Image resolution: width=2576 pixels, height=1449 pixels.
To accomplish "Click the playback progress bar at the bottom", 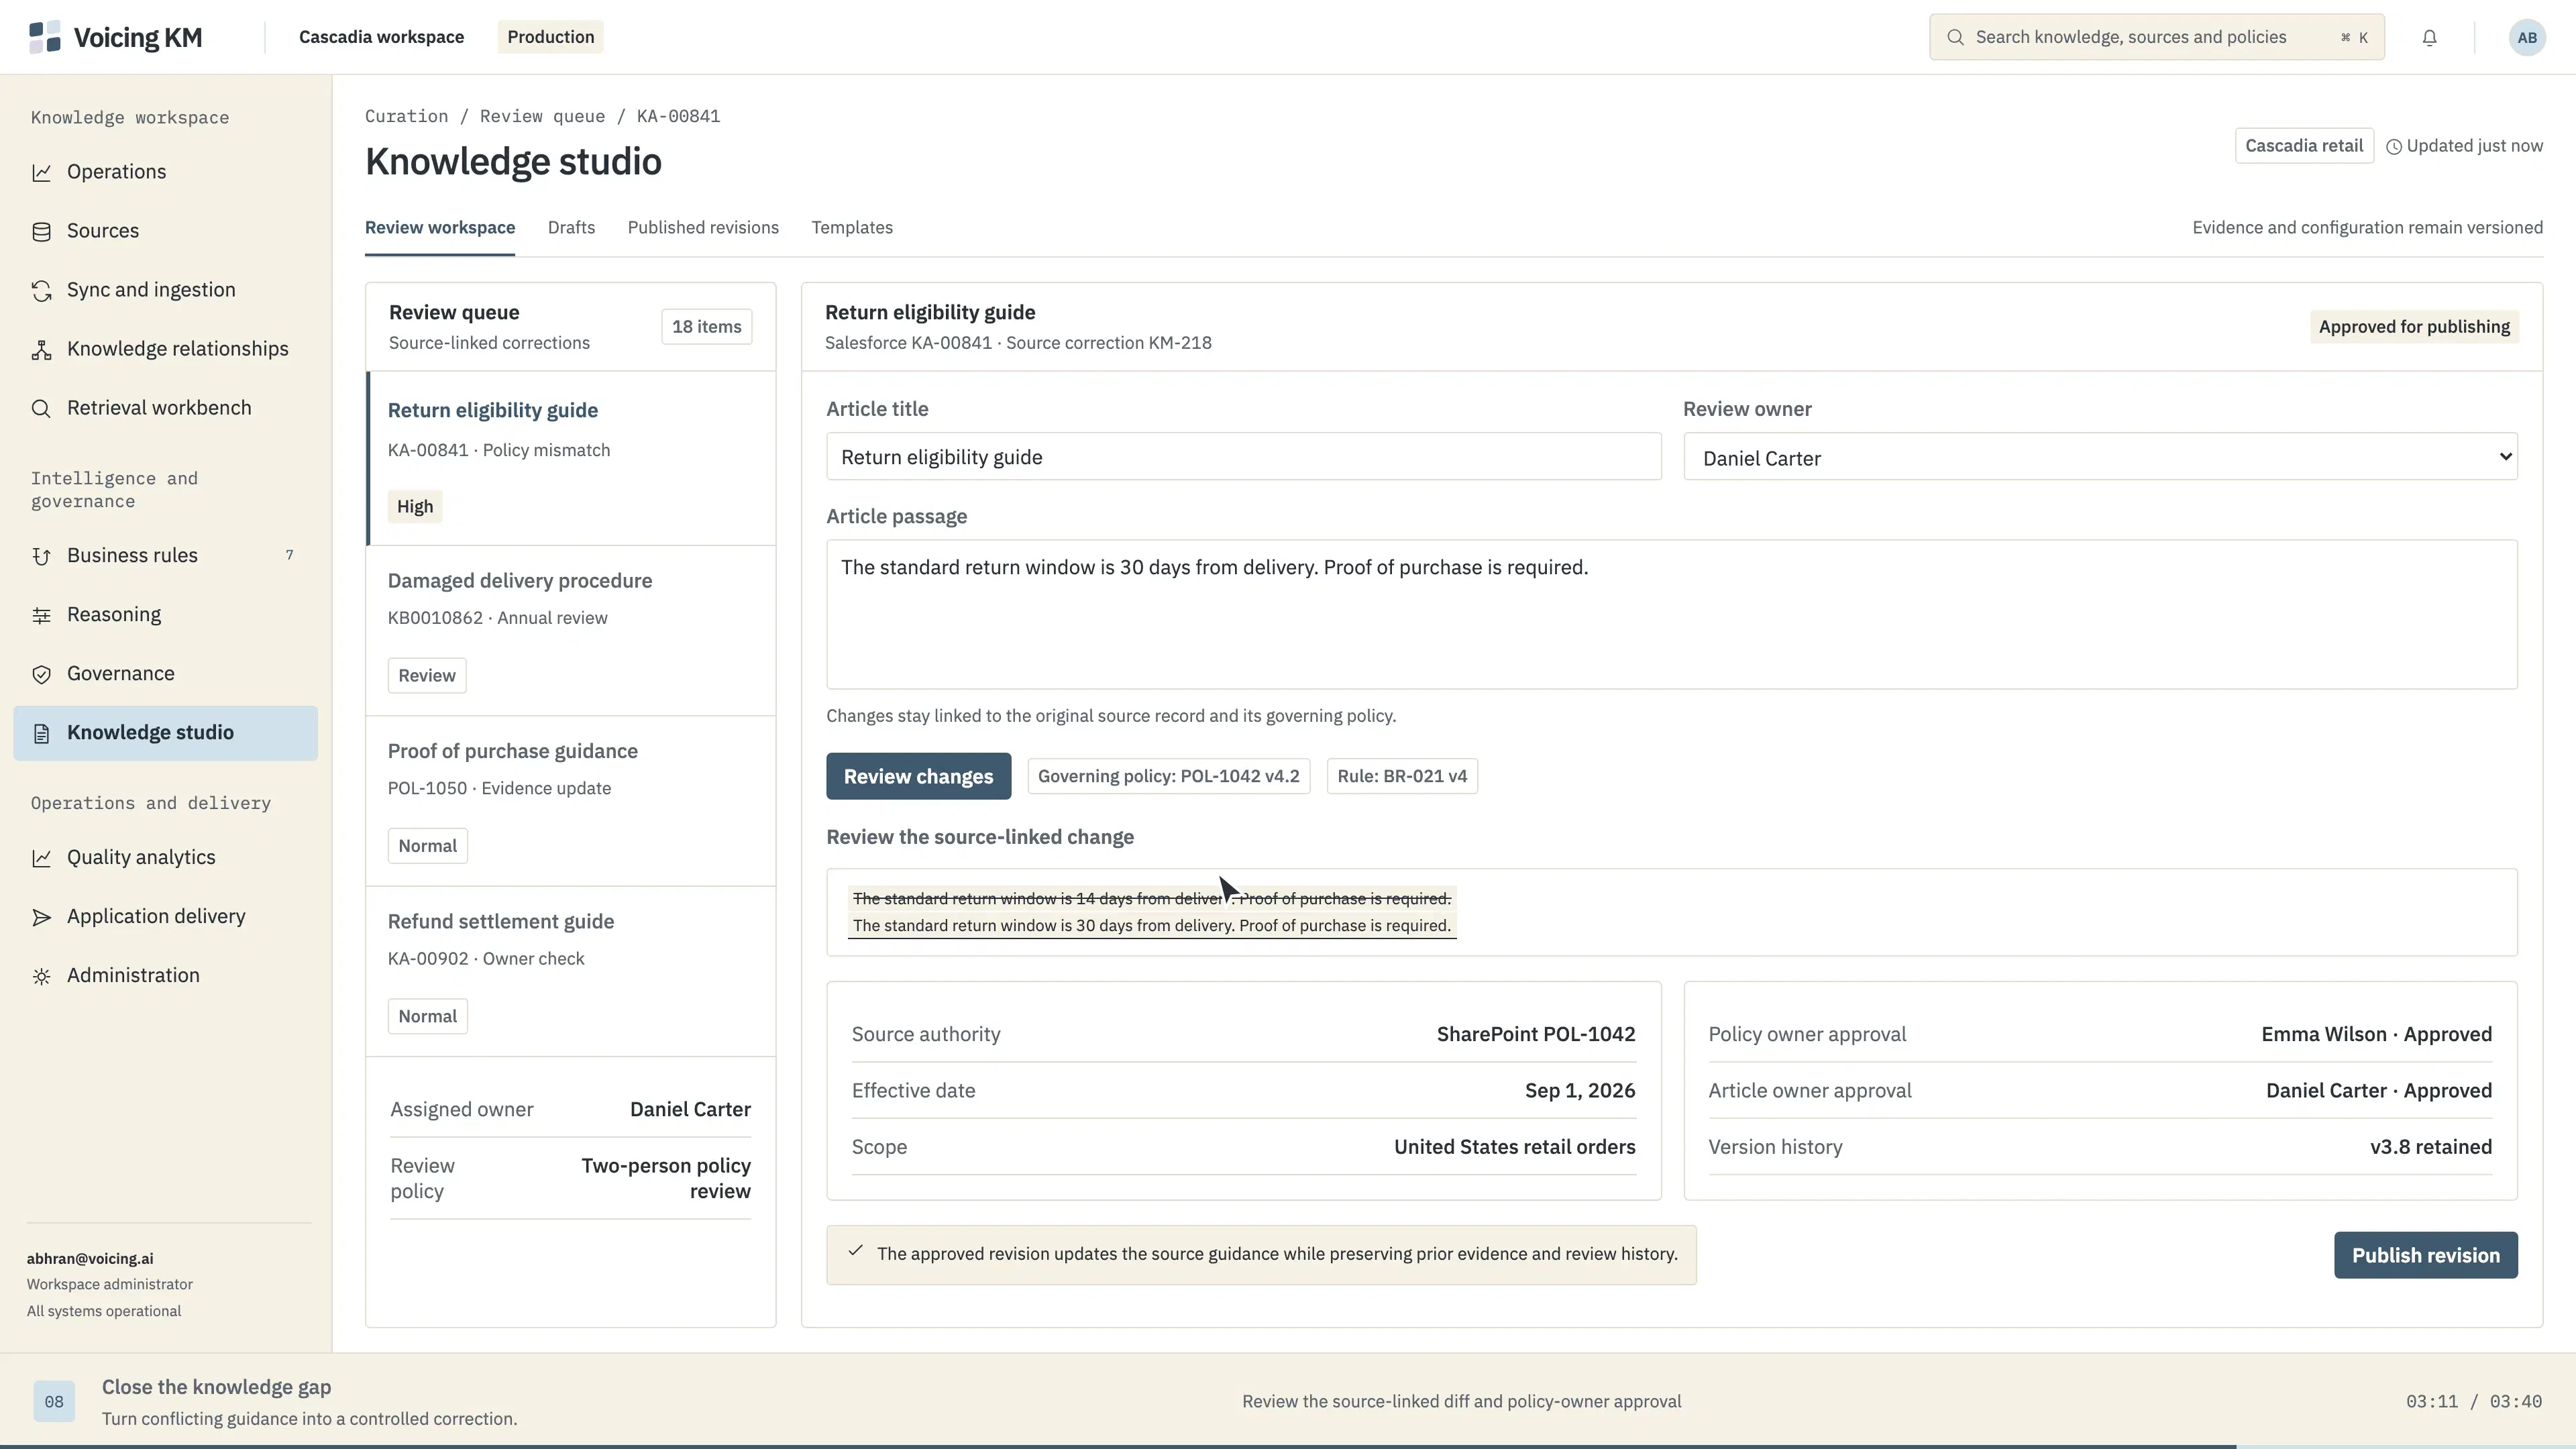I will pyautogui.click(x=1288, y=1446).
